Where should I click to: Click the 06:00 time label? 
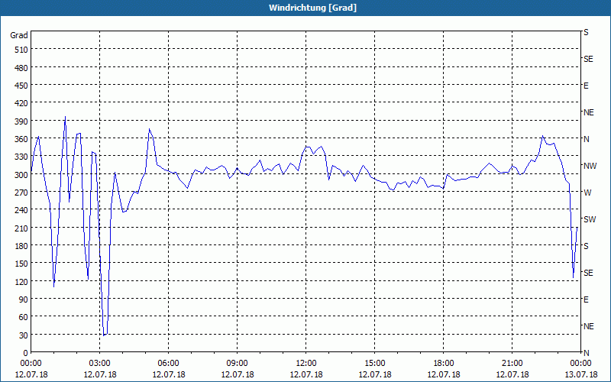click(x=168, y=364)
